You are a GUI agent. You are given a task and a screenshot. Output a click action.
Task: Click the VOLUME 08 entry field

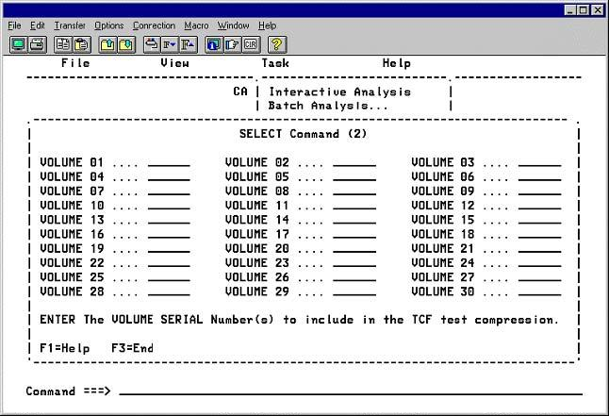coord(354,191)
